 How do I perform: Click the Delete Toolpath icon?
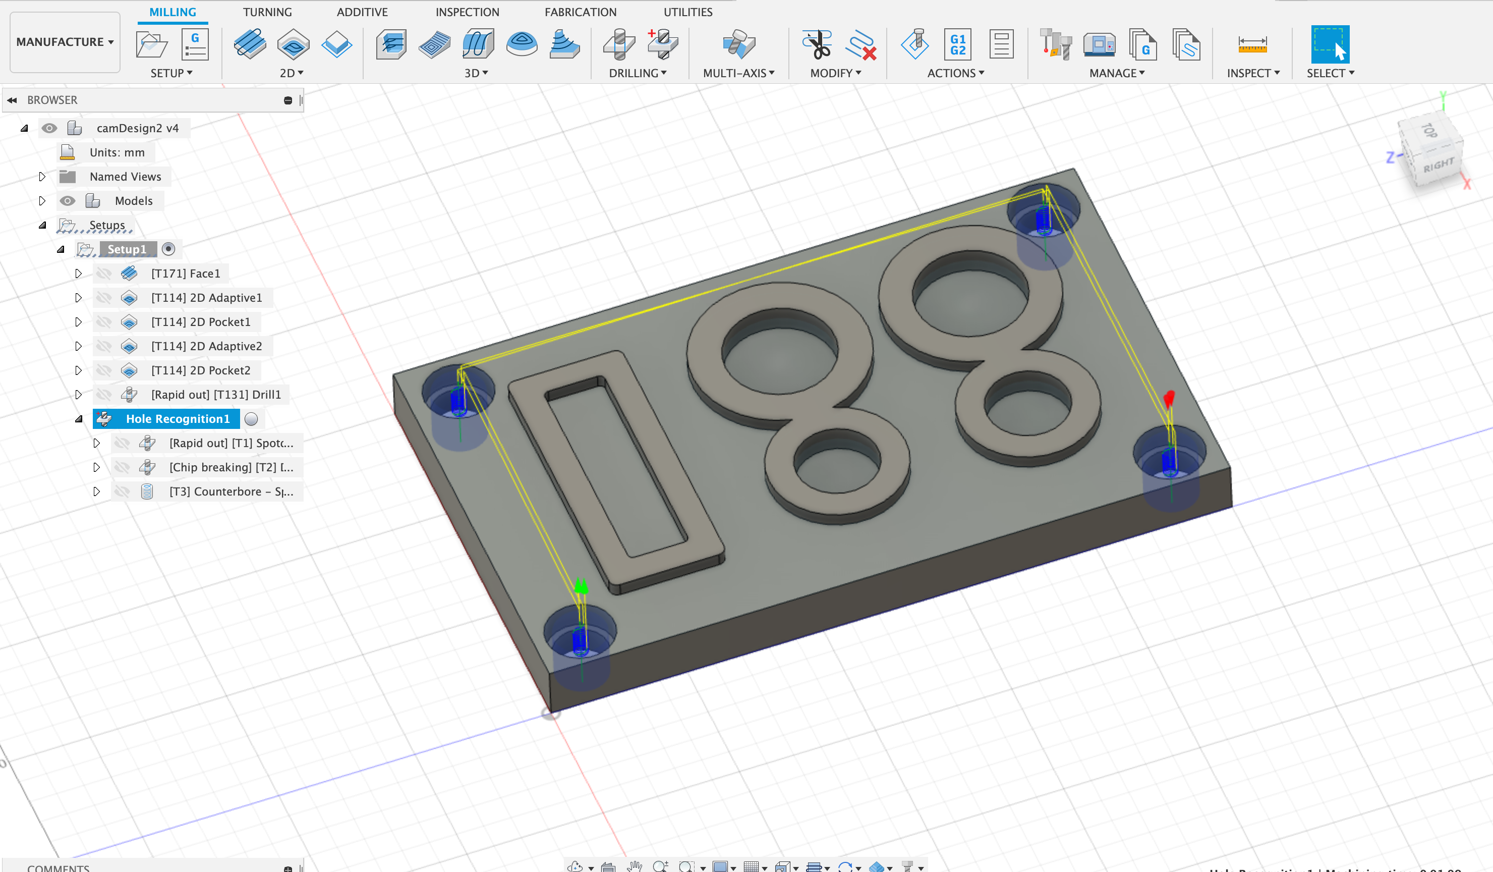(x=861, y=45)
